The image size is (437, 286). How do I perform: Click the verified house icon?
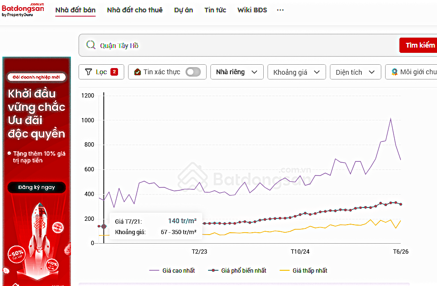click(138, 72)
